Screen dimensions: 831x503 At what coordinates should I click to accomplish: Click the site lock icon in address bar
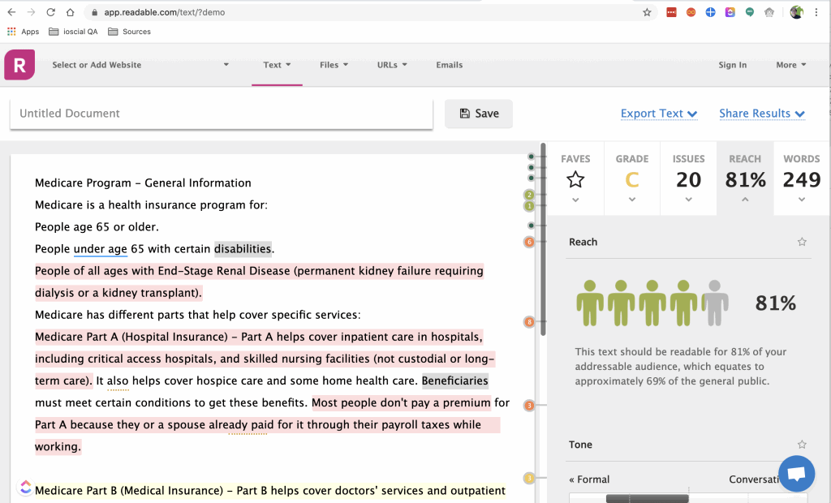click(94, 12)
